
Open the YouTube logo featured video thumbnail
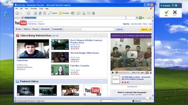pyautogui.click(x=92, y=90)
